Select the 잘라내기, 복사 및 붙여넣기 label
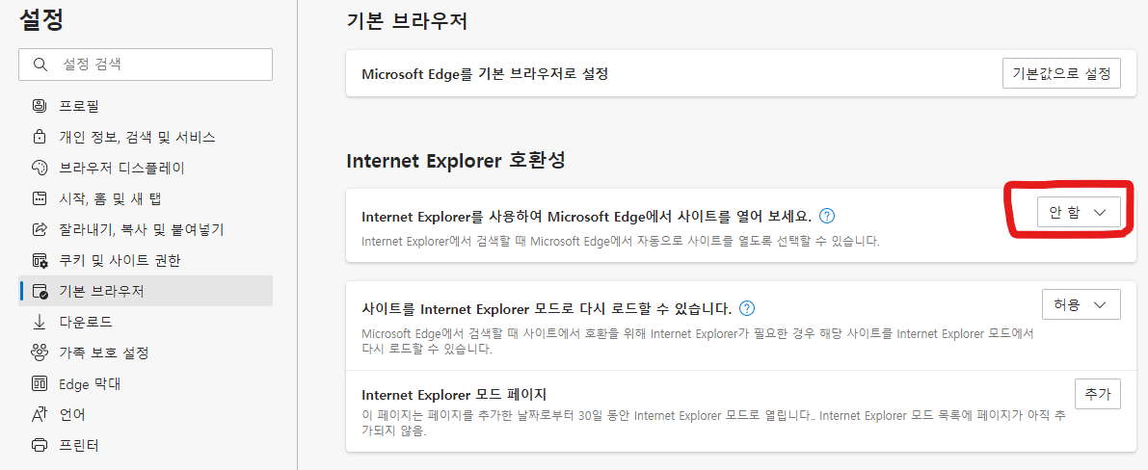Image resolution: width=1148 pixels, height=470 pixels. [x=142, y=229]
